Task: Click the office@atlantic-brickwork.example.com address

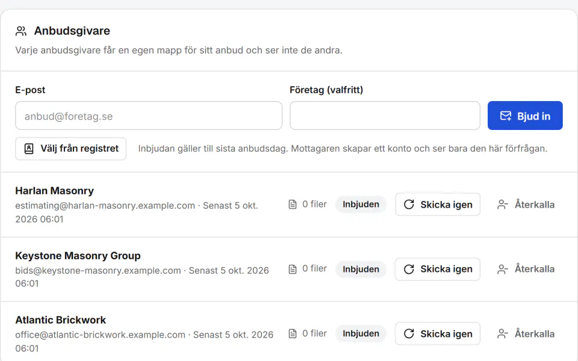Action: [x=101, y=335]
